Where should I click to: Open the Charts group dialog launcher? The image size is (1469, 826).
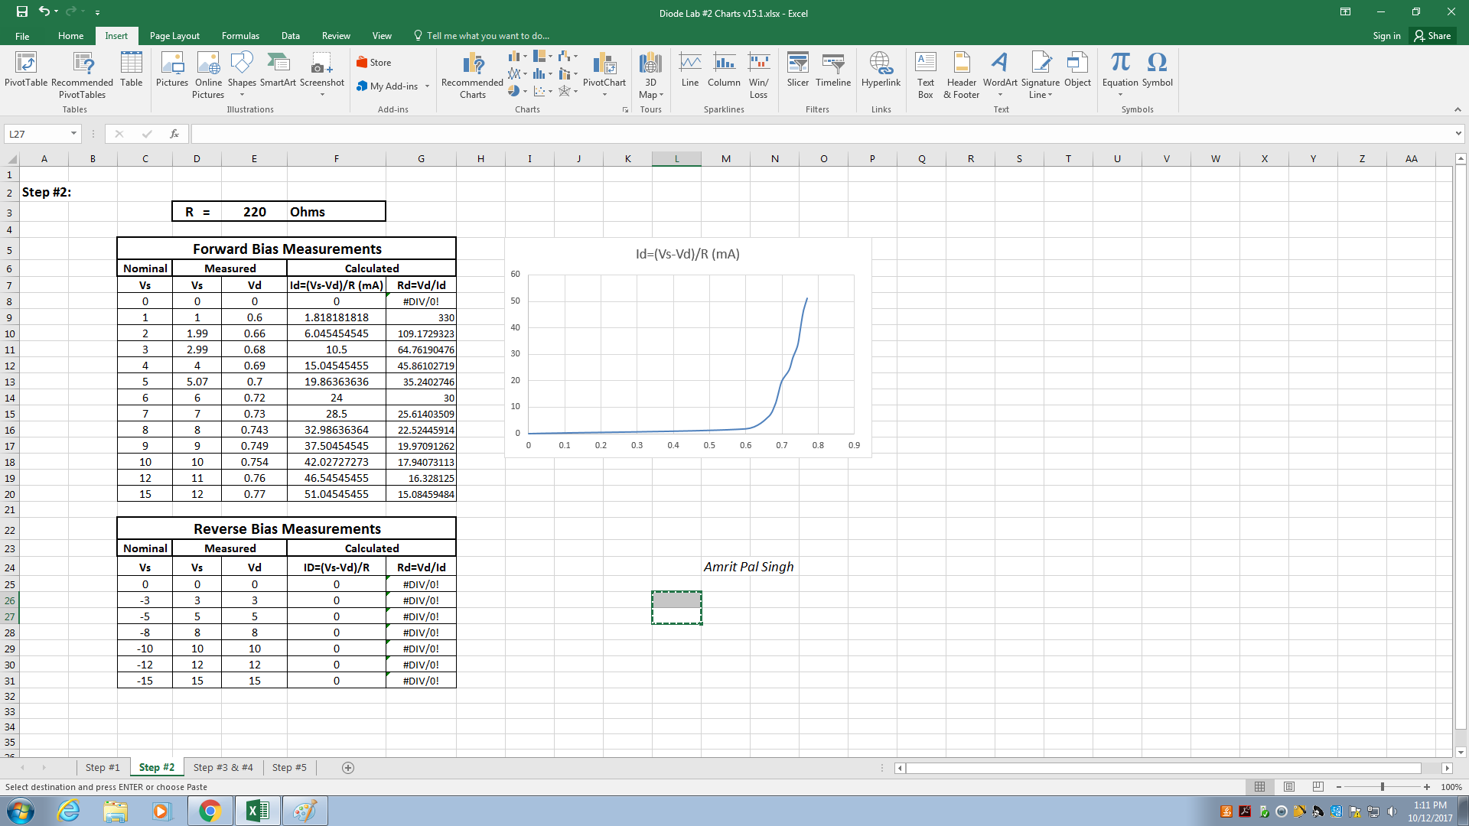point(625,110)
